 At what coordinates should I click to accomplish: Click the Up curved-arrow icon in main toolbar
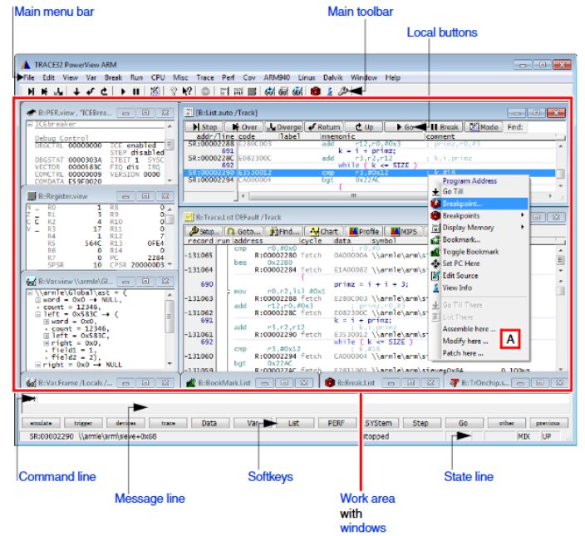(x=104, y=91)
